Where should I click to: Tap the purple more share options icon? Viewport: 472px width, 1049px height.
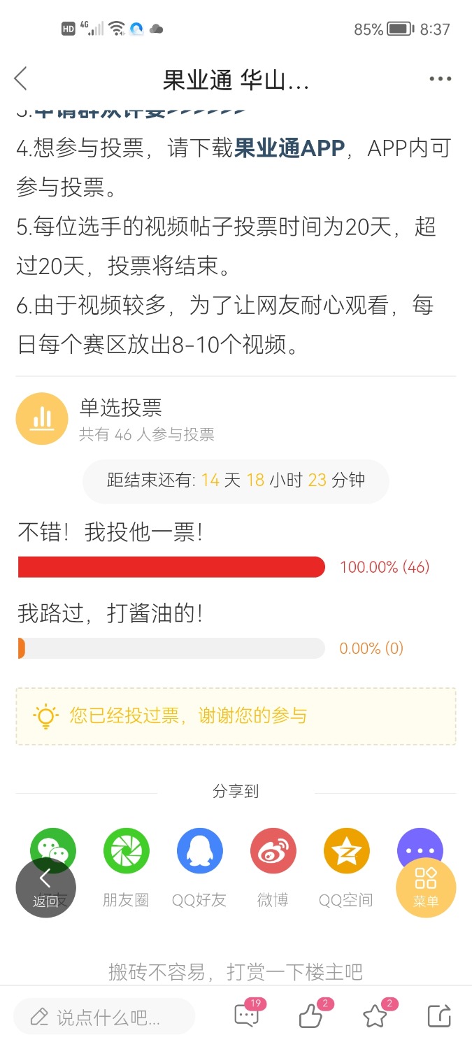click(420, 851)
